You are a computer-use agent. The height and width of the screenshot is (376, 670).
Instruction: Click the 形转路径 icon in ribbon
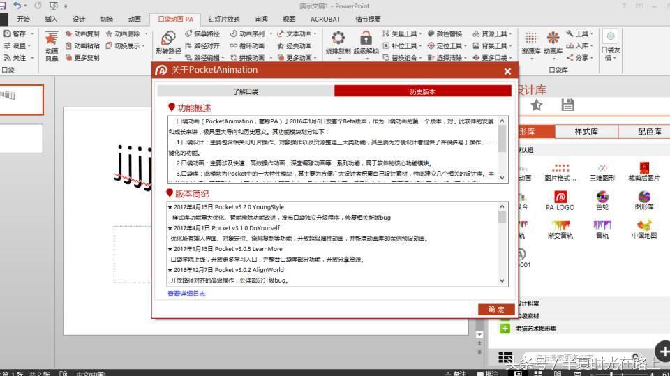167,39
